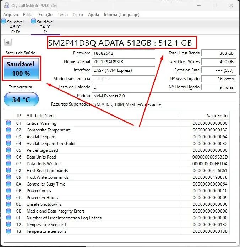Click the Valor Bruto column header
Image resolution: width=240 pixels, height=247 pixels.
click(x=204, y=116)
